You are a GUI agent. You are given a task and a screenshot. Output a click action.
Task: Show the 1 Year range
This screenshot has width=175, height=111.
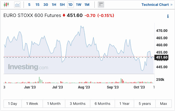coord(124,104)
